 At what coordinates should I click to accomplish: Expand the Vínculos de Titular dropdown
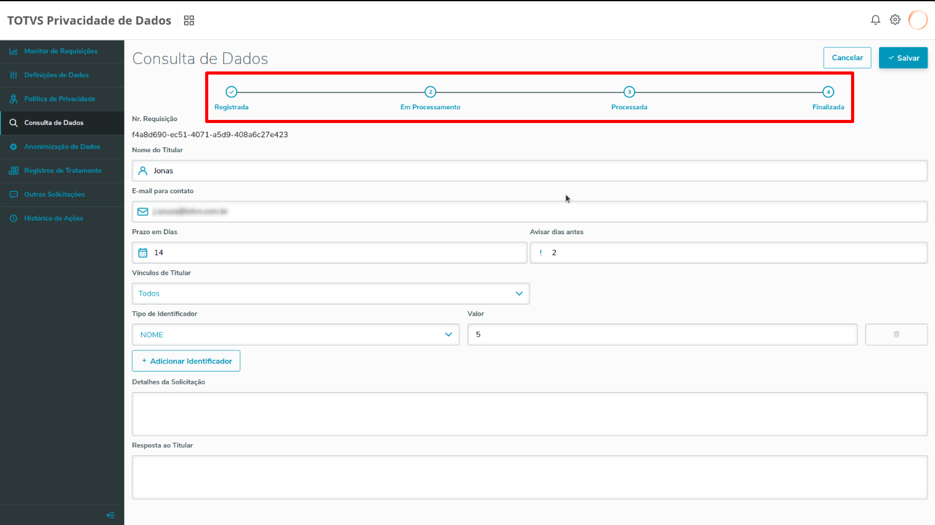click(x=331, y=293)
